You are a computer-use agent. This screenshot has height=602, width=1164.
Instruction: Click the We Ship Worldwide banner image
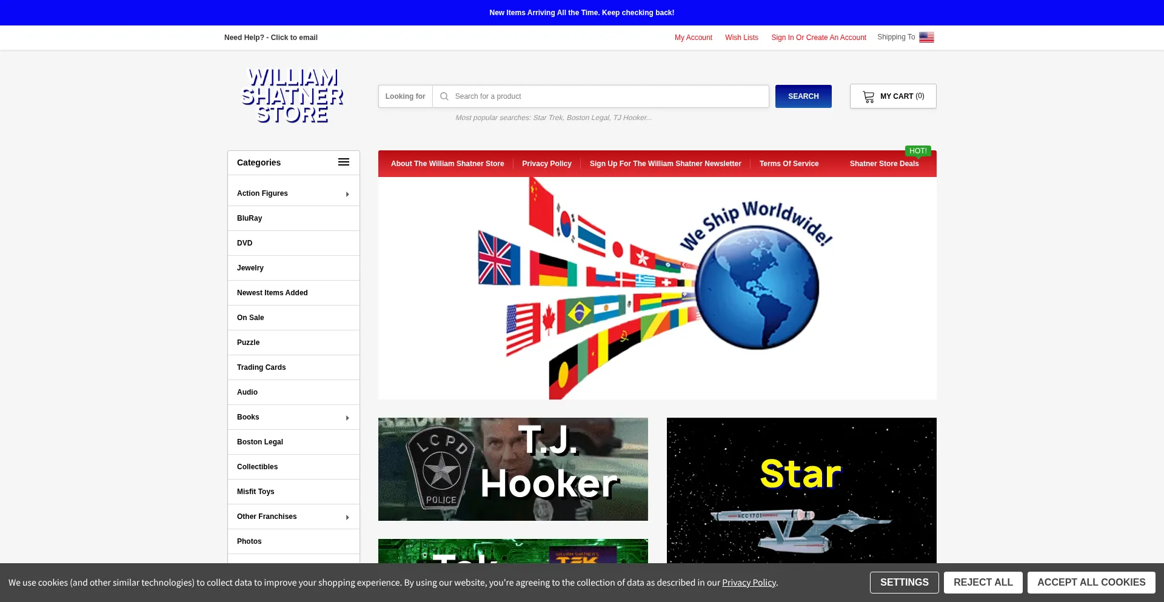(657, 288)
